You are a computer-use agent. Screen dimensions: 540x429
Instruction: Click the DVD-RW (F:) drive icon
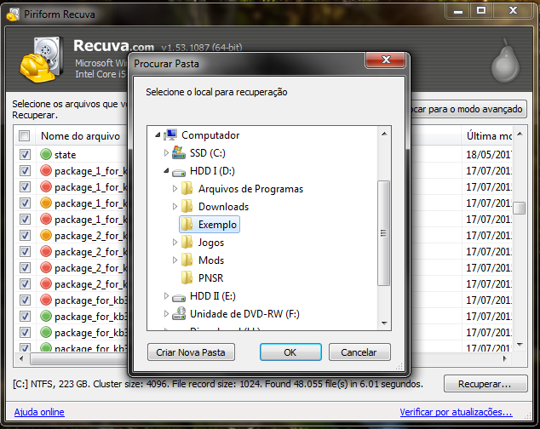[x=179, y=313]
